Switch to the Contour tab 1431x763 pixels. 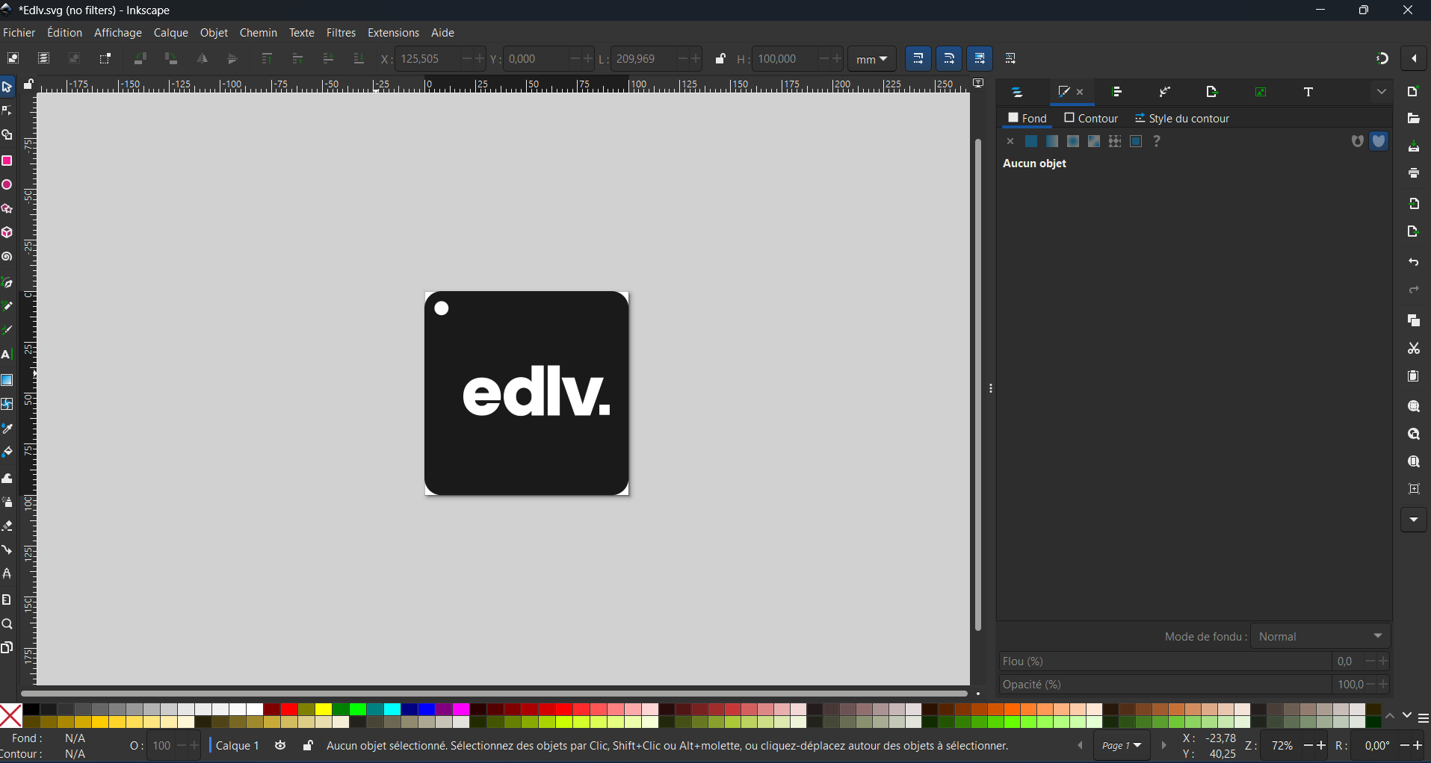click(1091, 118)
